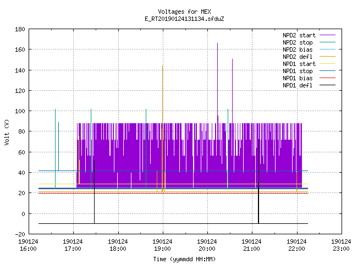The height and width of the screenshot is (264, 352).
Task: Click the 'Volt (V)' y-axis label
Action: click(7, 132)
